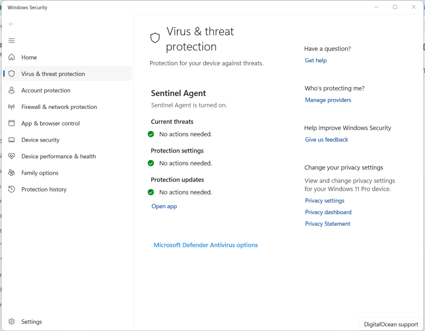Click the Firewall & network antenna icon
Screen dimensions: 425x331
[x=11, y=107]
